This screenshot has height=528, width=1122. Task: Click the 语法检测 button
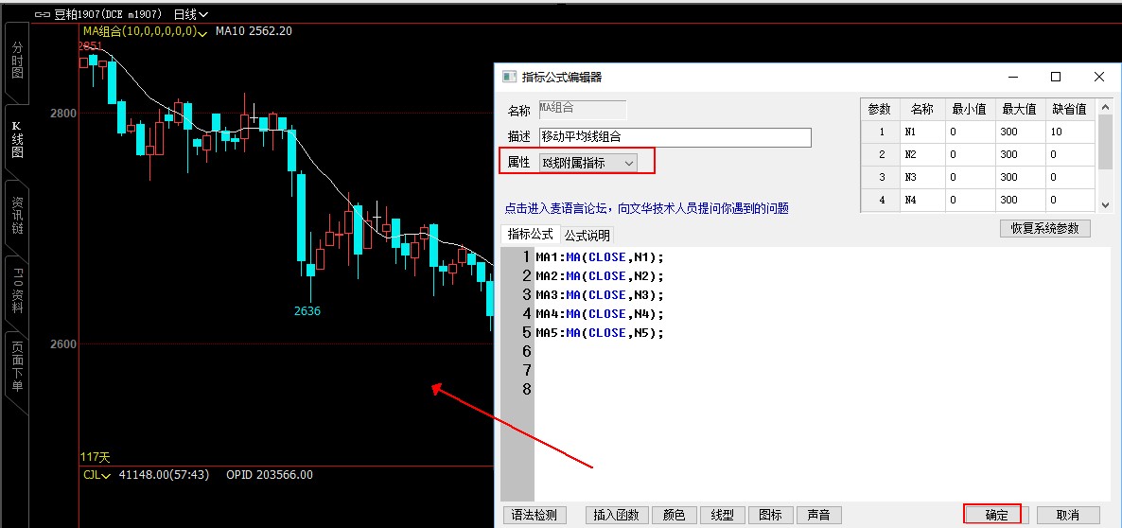click(x=535, y=516)
